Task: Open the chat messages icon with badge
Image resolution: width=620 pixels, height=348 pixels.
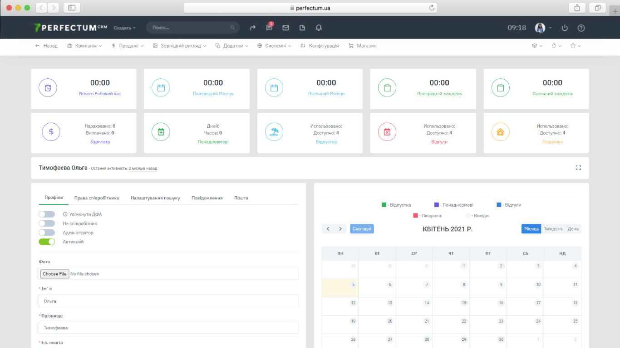Action: 269,28
